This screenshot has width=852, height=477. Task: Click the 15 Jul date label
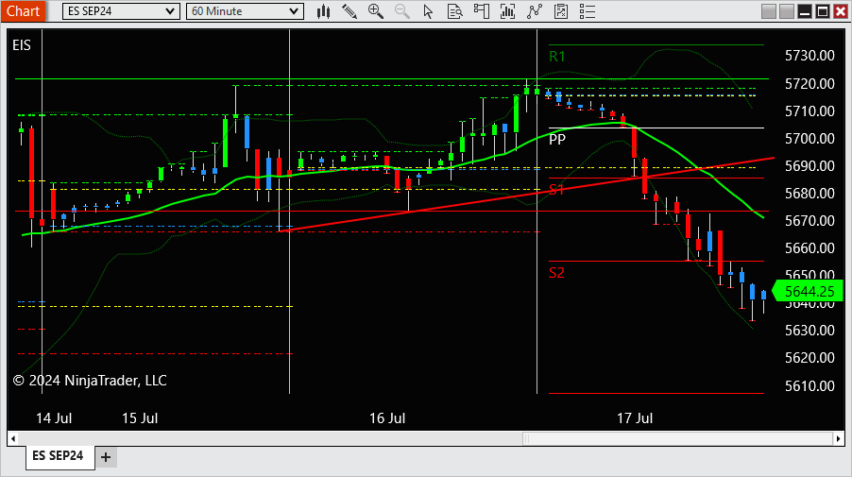(x=140, y=418)
